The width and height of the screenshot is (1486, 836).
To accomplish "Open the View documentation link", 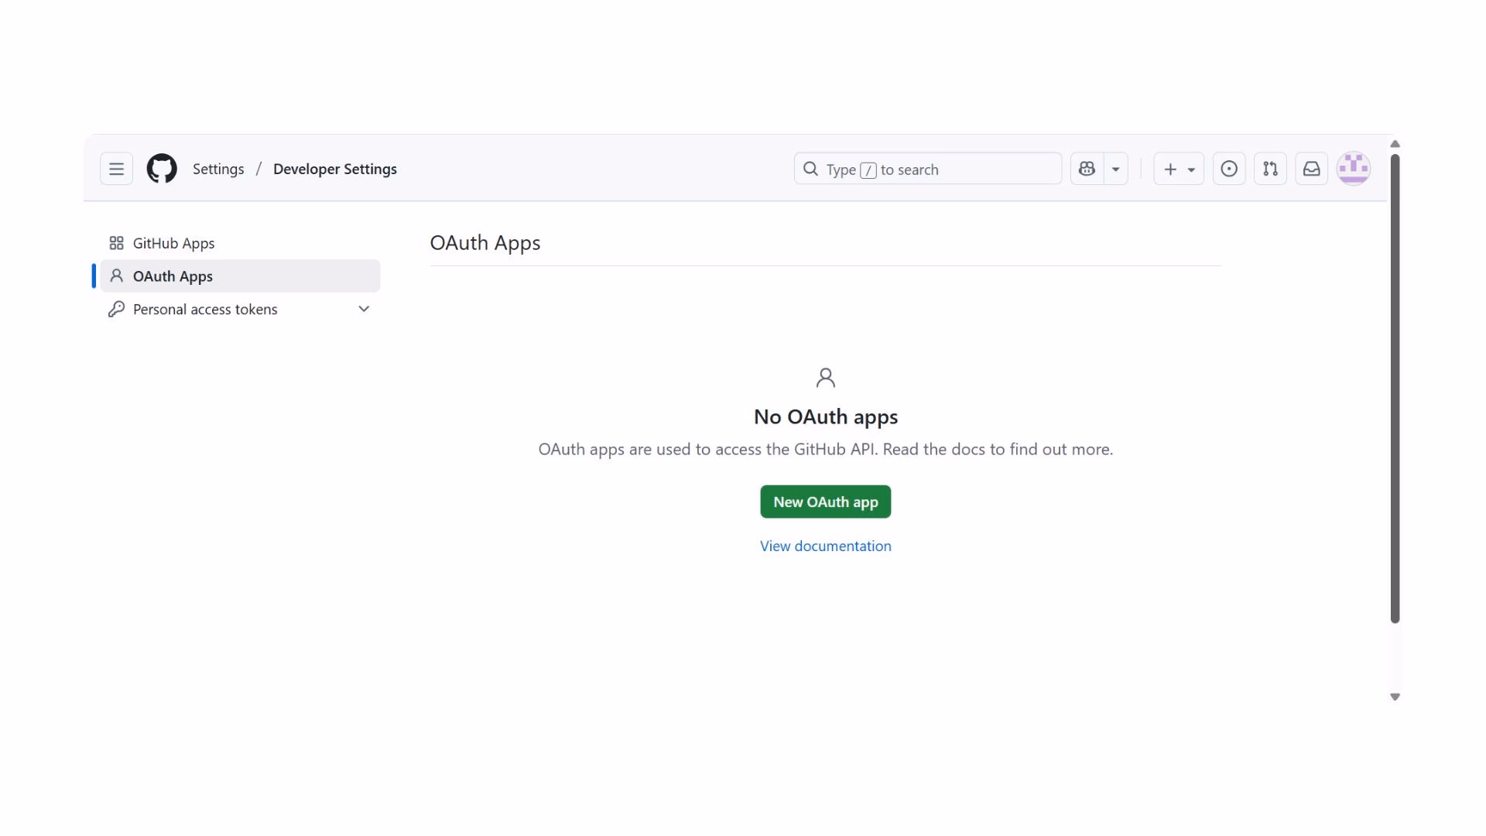I will 826,546.
